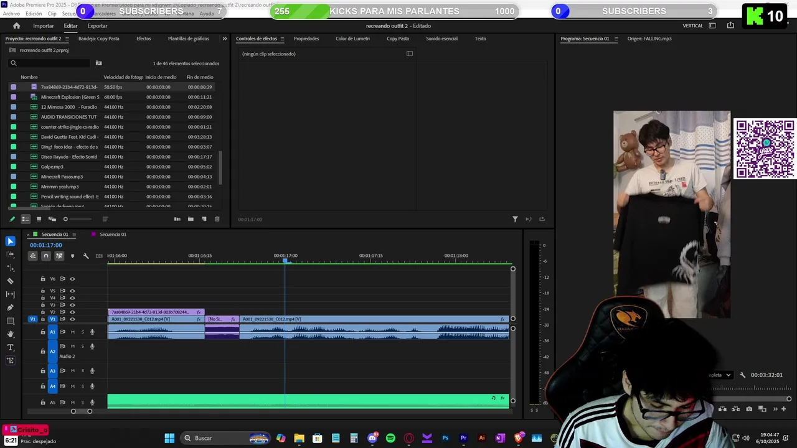
Task: Click the timeline horizontal zoom bar
Action: point(82,411)
